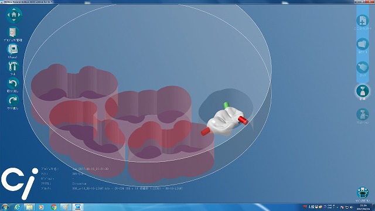Open the Panel icon in left sidebar

(13, 49)
